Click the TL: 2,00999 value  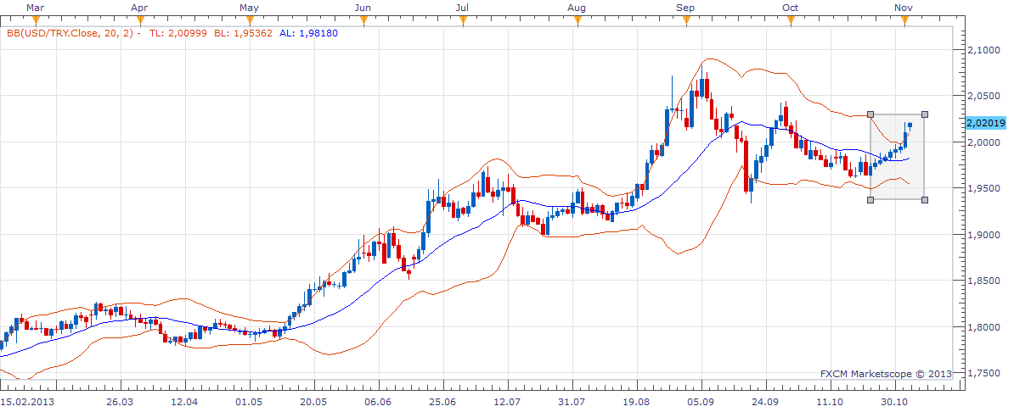pos(177,32)
